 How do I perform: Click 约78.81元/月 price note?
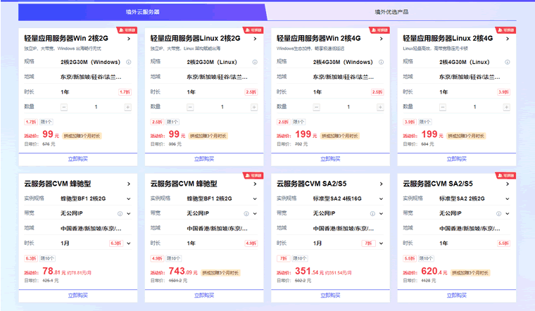79,273
